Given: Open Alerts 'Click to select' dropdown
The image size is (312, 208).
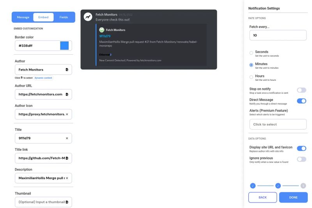Looking at the screenshot, I should tap(278, 124).
